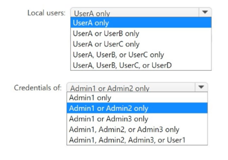The width and height of the screenshot is (228, 160).
Task: Pick 'UserA, UserB, or UserC only'
Action: coord(141,55)
